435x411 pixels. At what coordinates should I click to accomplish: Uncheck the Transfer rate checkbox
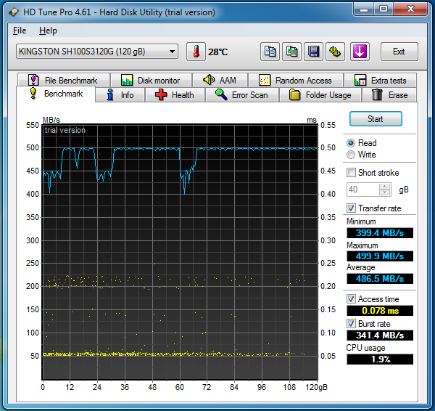352,208
